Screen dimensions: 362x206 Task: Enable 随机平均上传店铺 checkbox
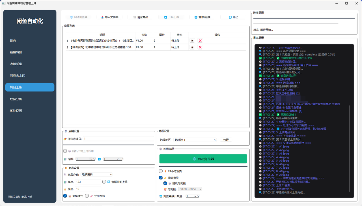coord(65,151)
